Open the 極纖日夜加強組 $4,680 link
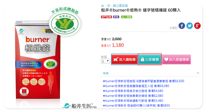 pos(133,91)
